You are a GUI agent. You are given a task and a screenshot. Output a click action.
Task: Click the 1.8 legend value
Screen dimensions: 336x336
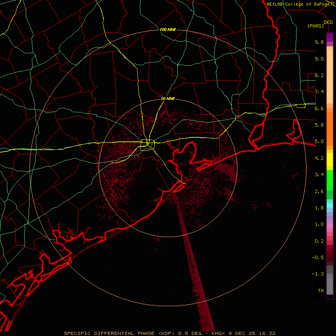pyautogui.click(x=319, y=208)
